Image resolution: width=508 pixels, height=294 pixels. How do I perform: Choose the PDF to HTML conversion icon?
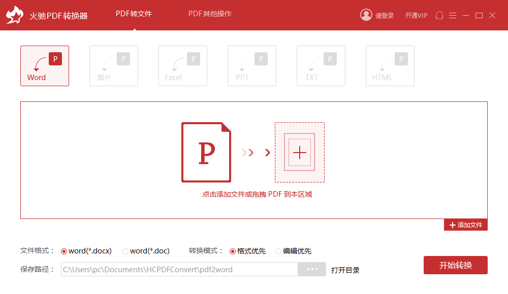[390, 66]
